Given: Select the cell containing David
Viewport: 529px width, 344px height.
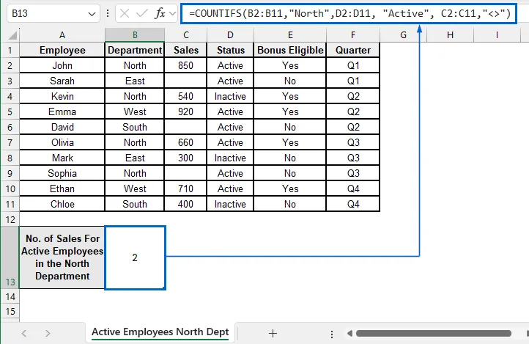Looking at the screenshot, I should 62,127.
